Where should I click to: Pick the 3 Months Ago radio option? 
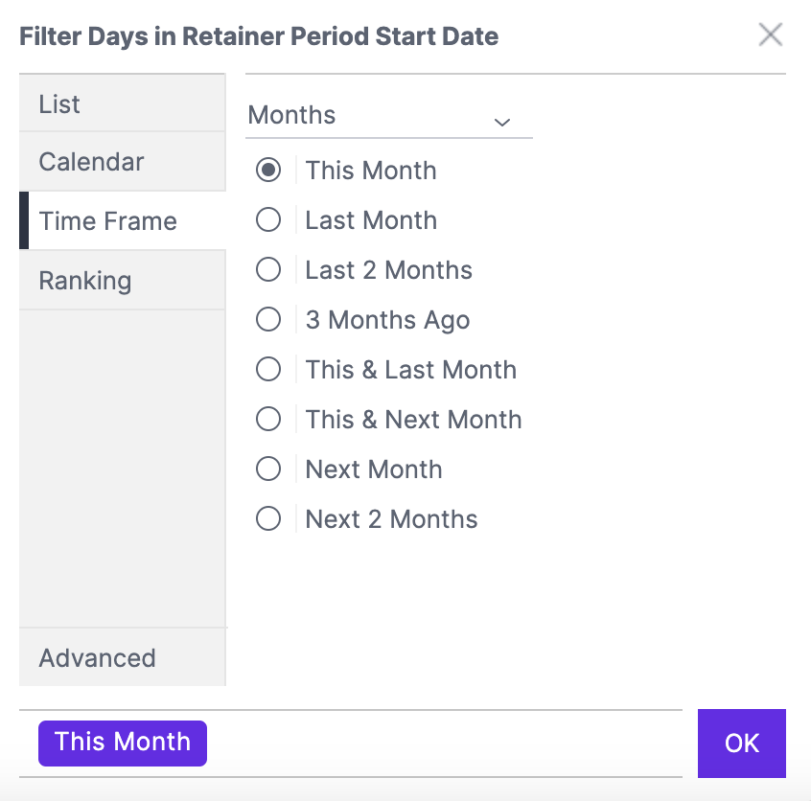point(268,319)
